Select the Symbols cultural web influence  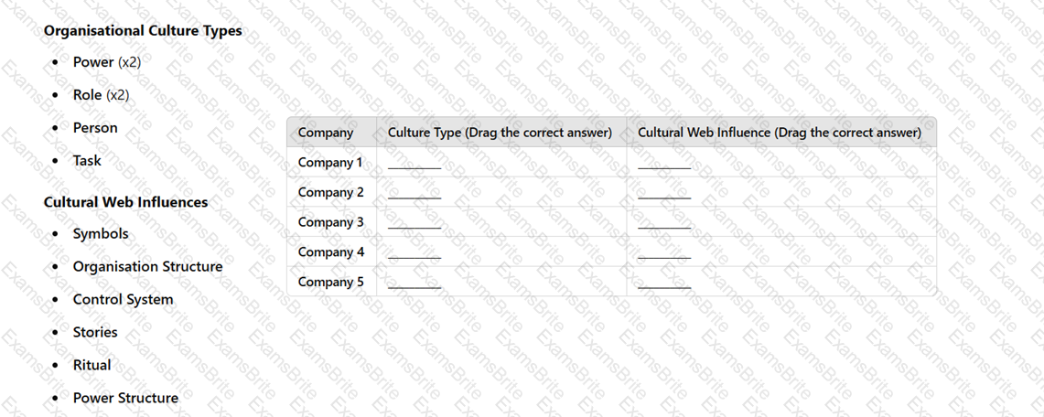pos(101,234)
